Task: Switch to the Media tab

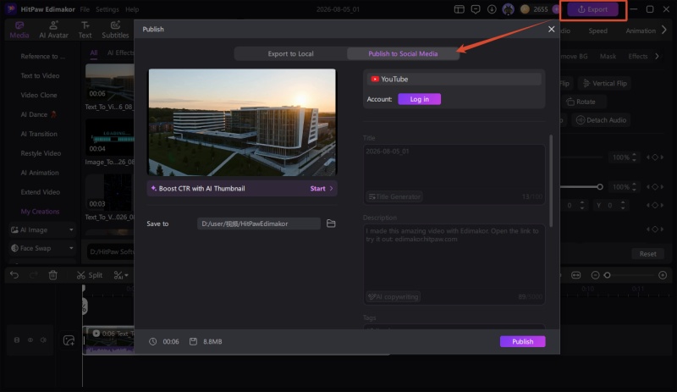Action: click(19, 30)
